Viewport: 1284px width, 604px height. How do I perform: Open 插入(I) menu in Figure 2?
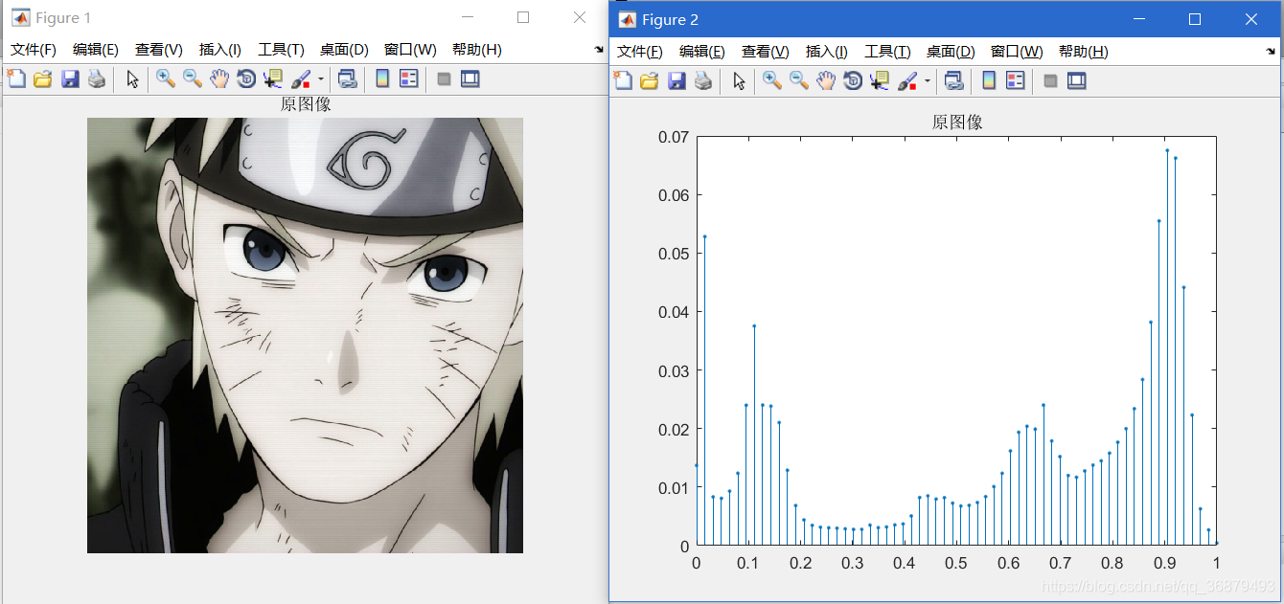click(x=827, y=52)
